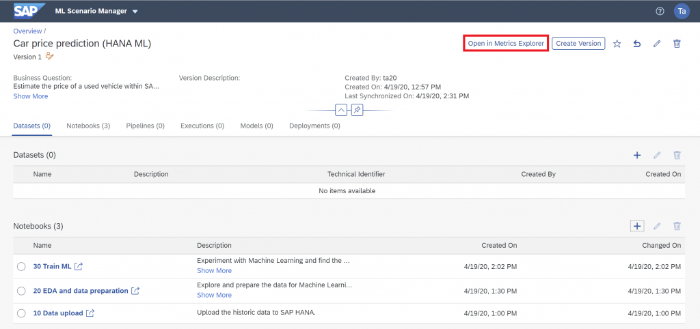The height and width of the screenshot is (329, 700).
Task: Show More of the Business Question
Action: 30,96
